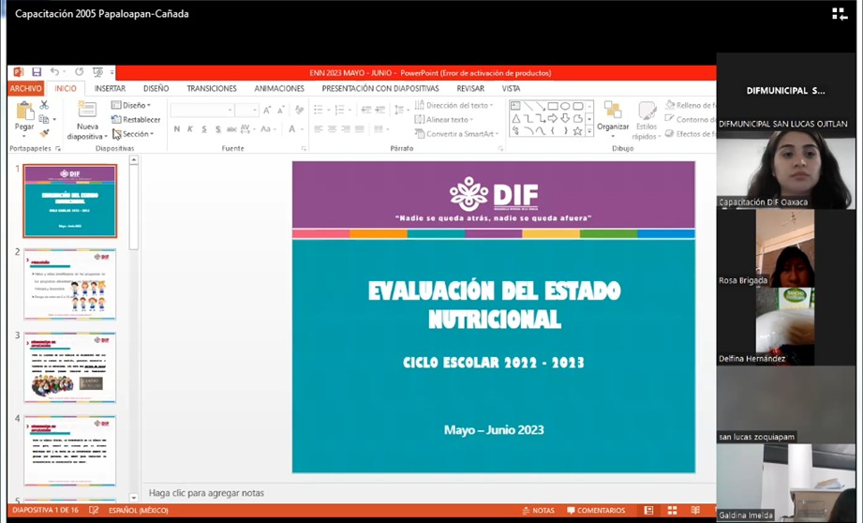The width and height of the screenshot is (863, 523).
Task: Decrease font size icon
Action: pyautogui.click(x=281, y=110)
